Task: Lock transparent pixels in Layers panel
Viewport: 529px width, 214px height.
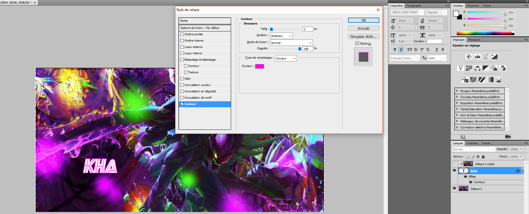Action: click(x=467, y=157)
